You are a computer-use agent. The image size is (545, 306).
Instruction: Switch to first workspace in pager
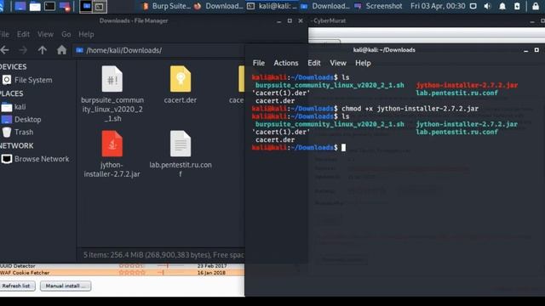[x=86, y=6]
